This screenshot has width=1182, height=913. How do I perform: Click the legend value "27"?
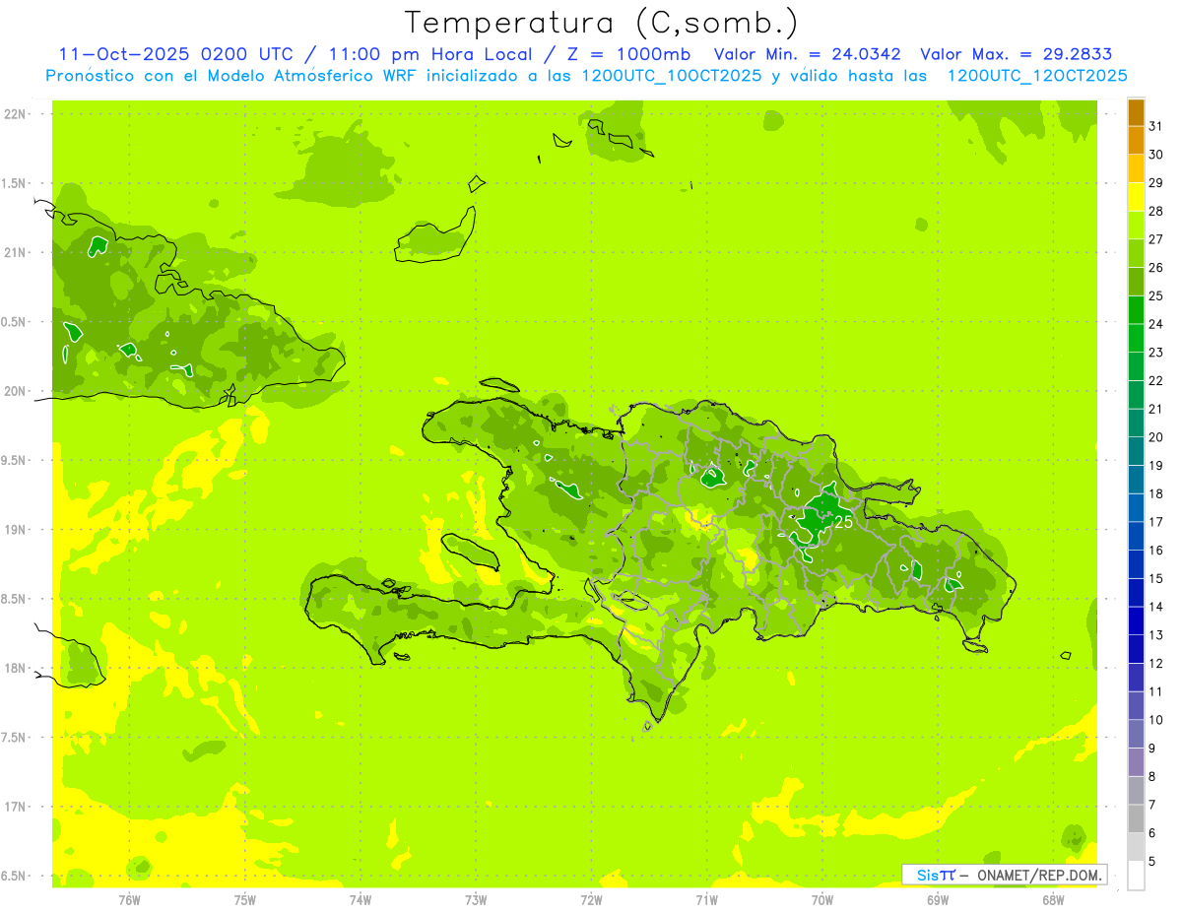pos(1156,239)
